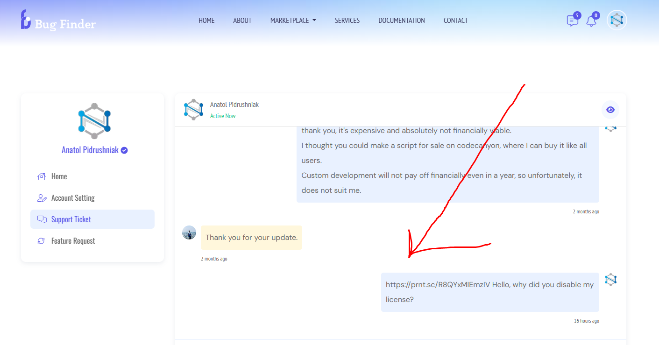The image size is (659, 345).
Task: Click the Support Ticket chat icon
Action: (42, 219)
